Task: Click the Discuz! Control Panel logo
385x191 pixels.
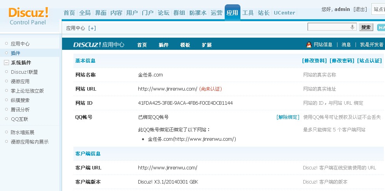Action: coord(28,16)
